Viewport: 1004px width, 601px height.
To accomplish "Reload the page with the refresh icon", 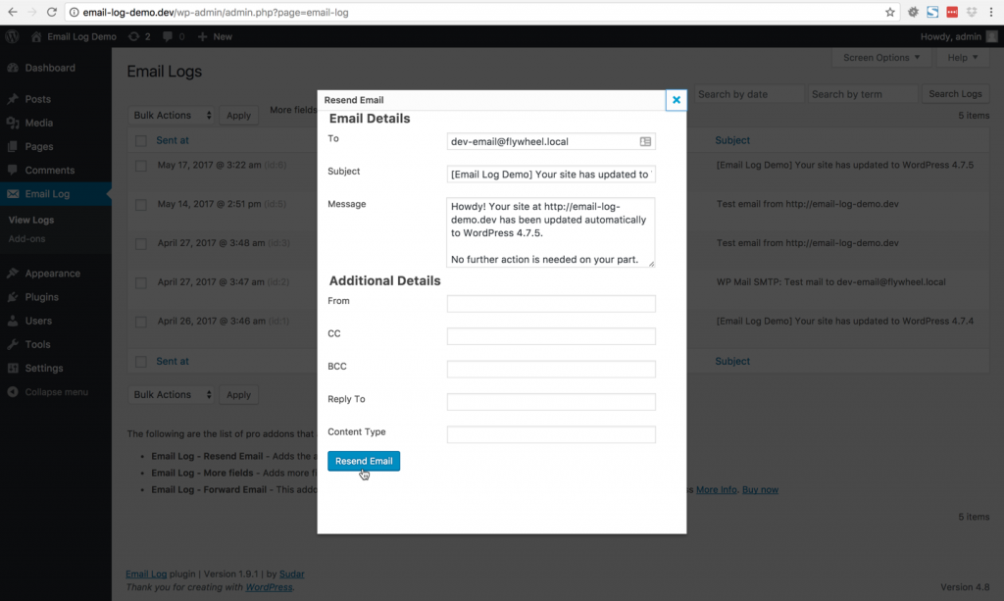I will point(52,12).
